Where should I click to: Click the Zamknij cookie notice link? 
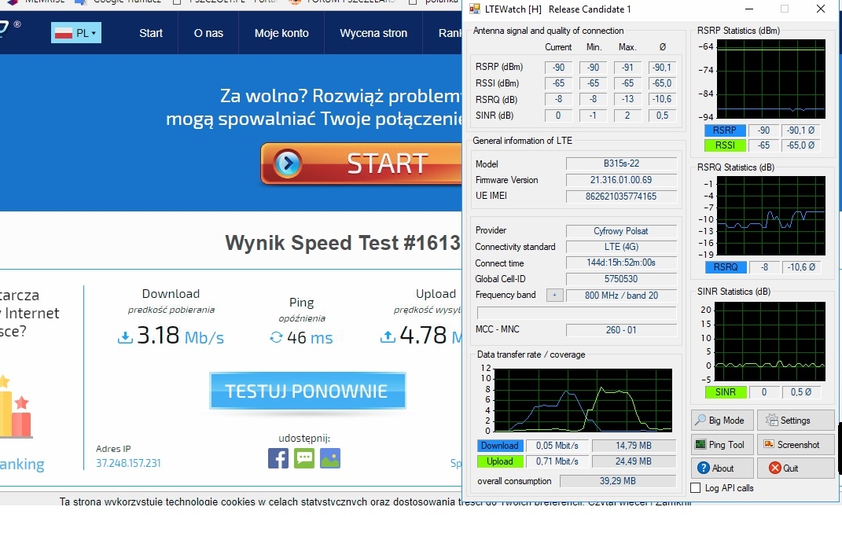pyautogui.click(x=673, y=502)
